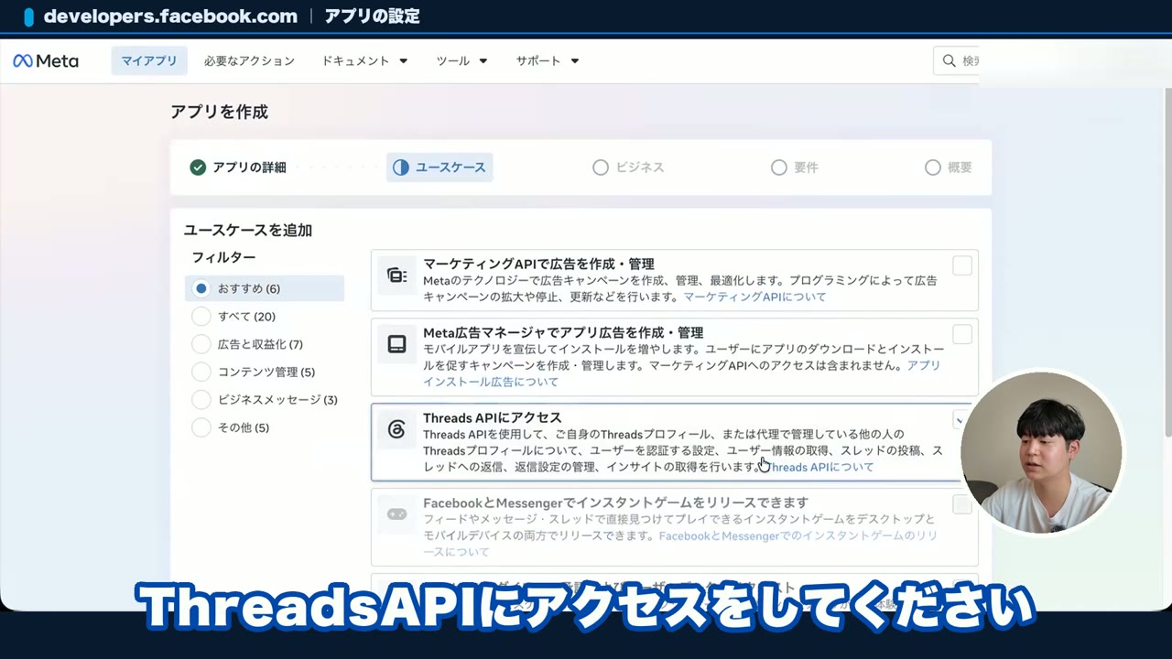Screen dimensions: 1172x659
Task: Click the 要件 step circle
Action: click(779, 167)
